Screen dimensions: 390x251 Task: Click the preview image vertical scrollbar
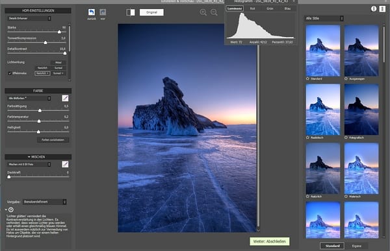(258, 136)
